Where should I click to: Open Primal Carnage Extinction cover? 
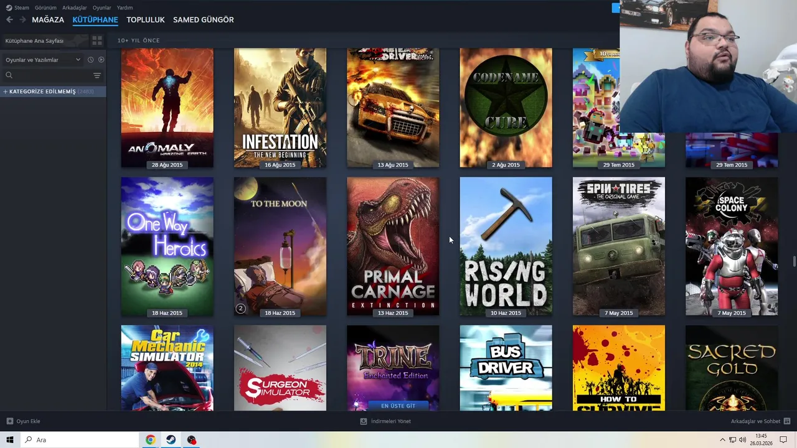pos(393,246)
